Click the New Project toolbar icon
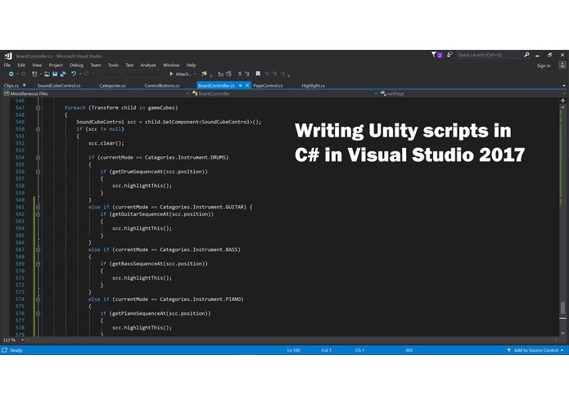569x404 pixels. point(34,74)
